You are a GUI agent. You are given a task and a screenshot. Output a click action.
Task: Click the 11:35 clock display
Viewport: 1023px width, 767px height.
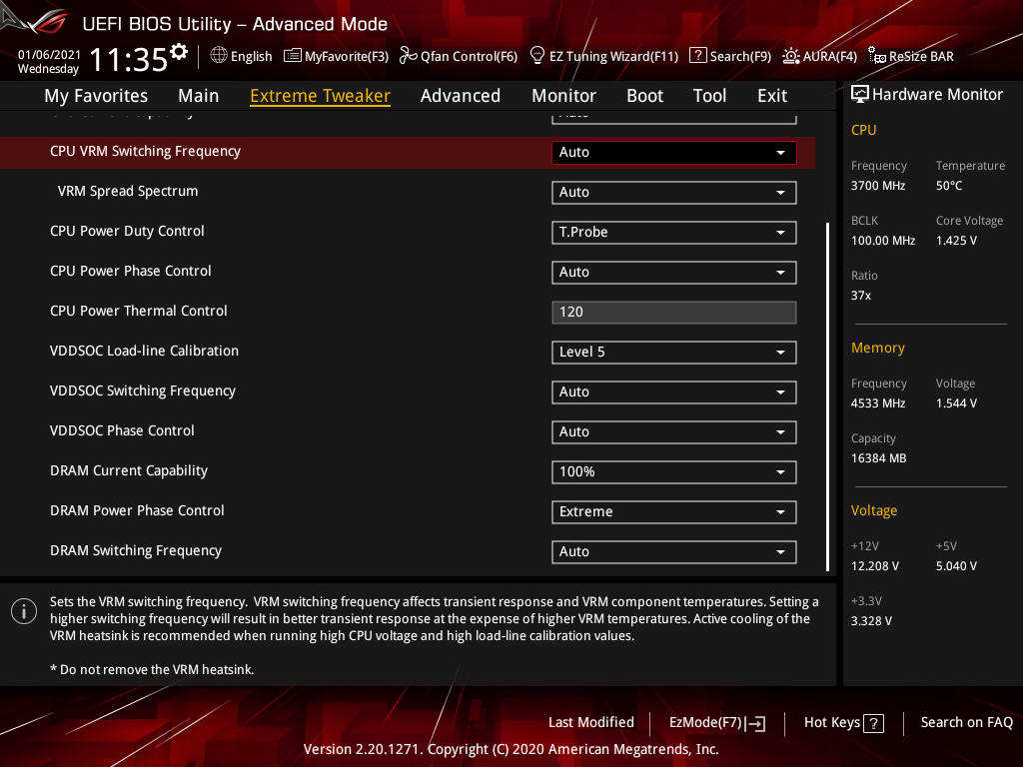pos(129,60)
